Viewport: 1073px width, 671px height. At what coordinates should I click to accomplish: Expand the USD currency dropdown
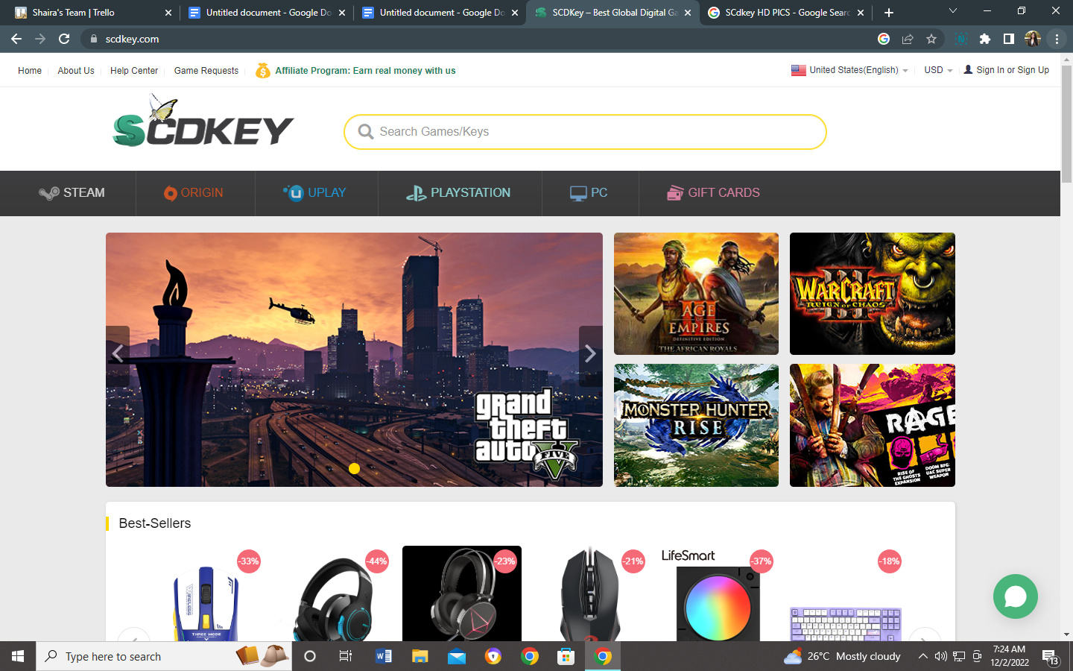(x=938, y=70)
